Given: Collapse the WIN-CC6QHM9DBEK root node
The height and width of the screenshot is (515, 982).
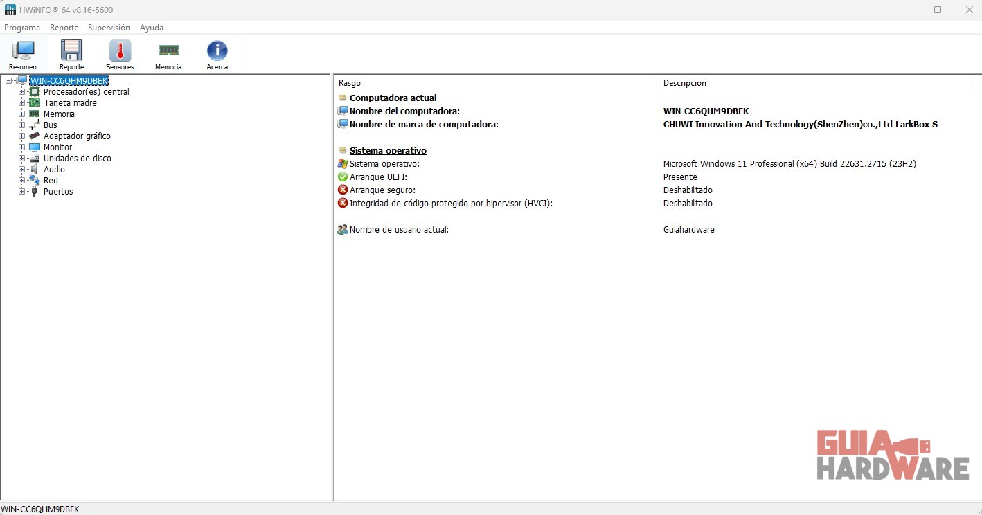Looking at the screenshot, I should tap(8, 81).
